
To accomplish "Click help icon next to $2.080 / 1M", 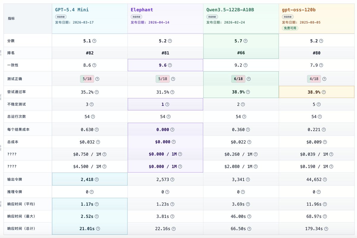I will pos(256,167).
